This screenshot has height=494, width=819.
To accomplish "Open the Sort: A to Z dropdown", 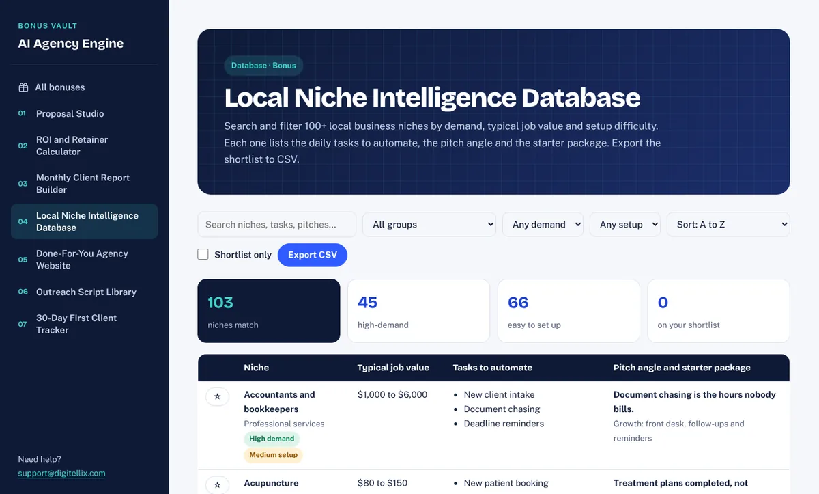I will tap(728, 224).
